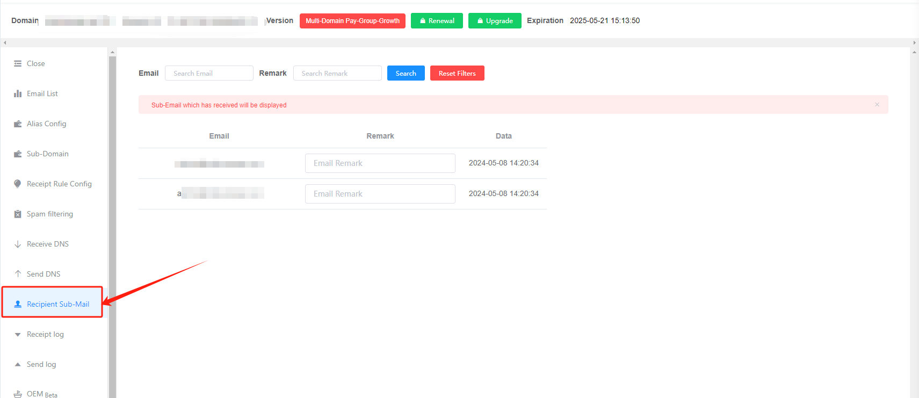Click the Receipt log triangle icon
Viewport: 919px width, 398px height.
[18, 334]
